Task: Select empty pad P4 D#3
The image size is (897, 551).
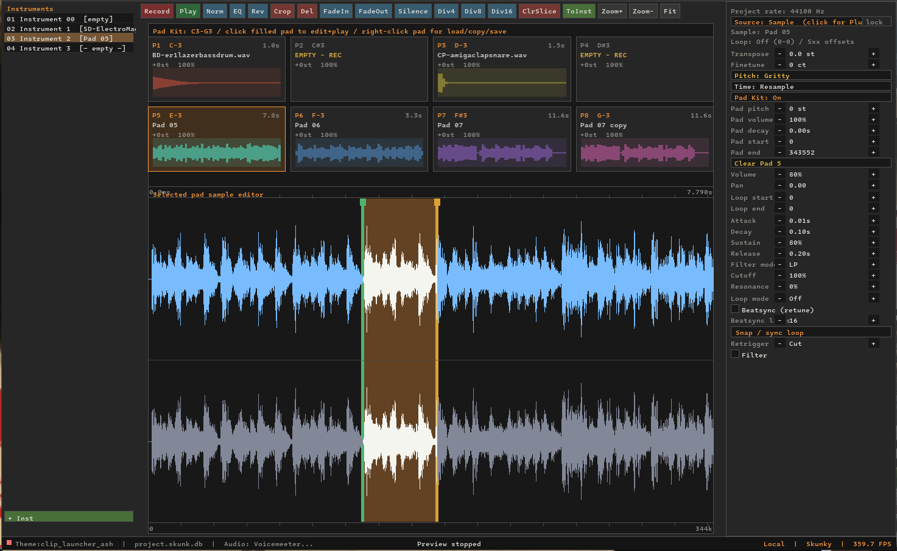Action: (644, 69)
